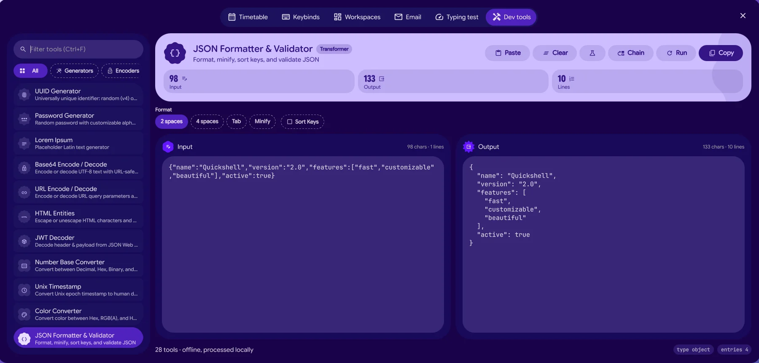Show All tools category filter
The height and width of the screenshot is (363, 759).
tap(30, 71)
